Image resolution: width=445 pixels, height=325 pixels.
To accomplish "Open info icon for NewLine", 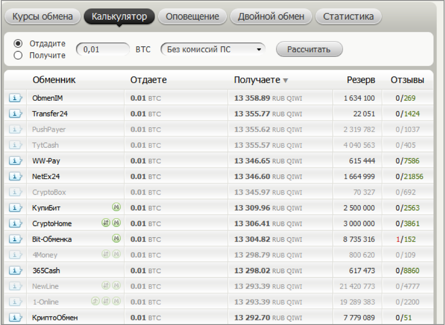I will (15, 286).
